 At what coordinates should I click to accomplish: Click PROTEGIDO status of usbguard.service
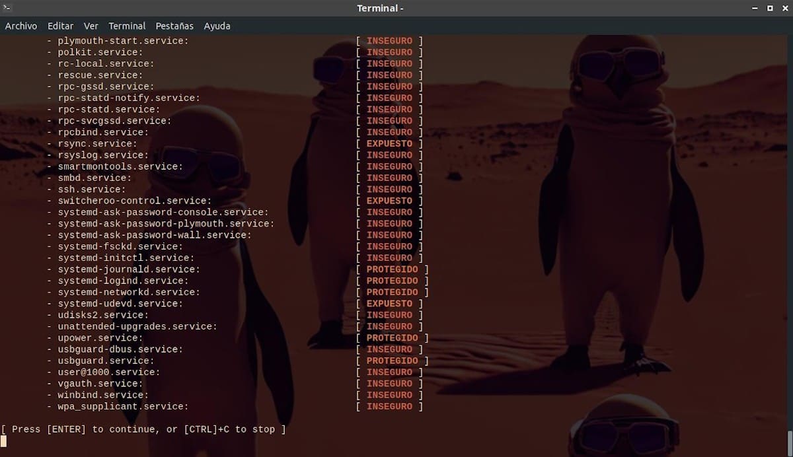tap(393, 361)
